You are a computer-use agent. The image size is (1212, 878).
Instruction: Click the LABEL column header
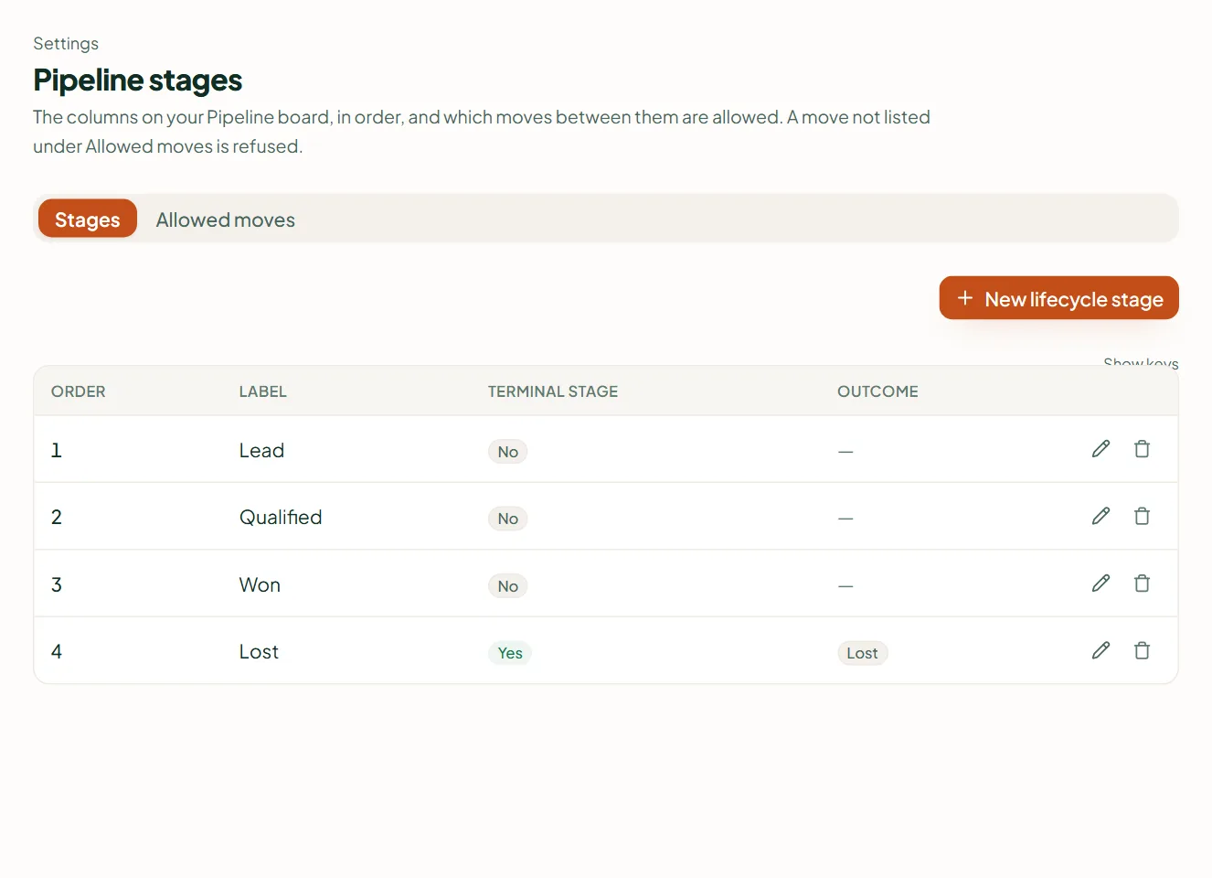[x=263, y=391]
